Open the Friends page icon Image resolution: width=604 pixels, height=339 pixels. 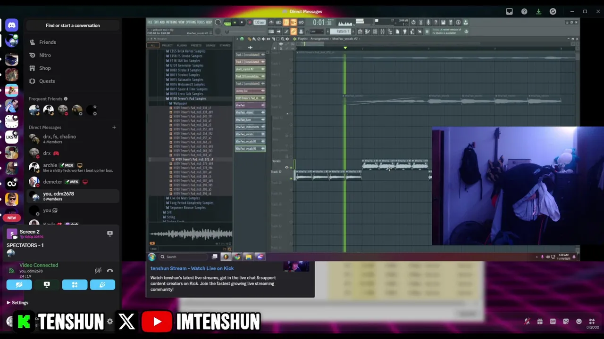pyautogui.click(x=32, y=42)
